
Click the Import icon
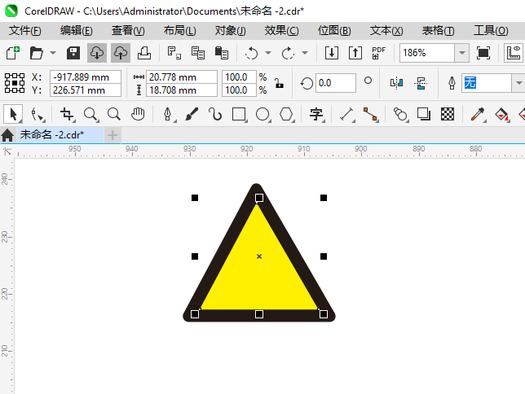[332, 53]
